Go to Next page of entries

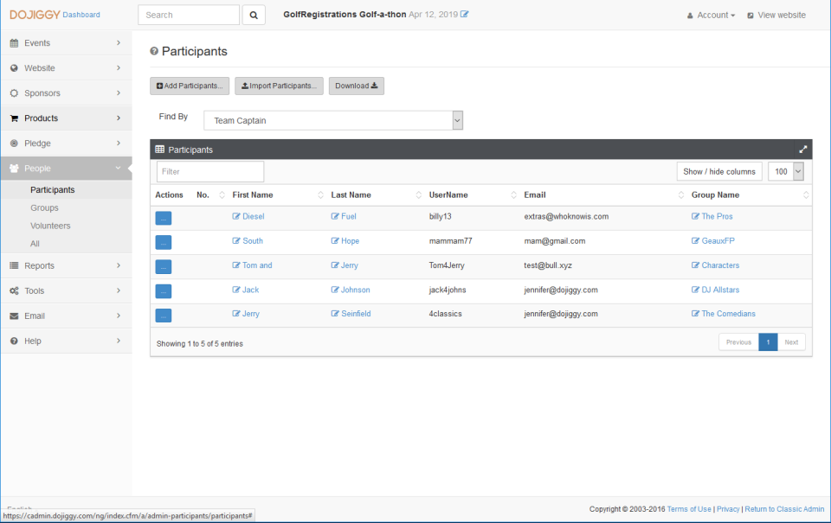tap(791, 342)
